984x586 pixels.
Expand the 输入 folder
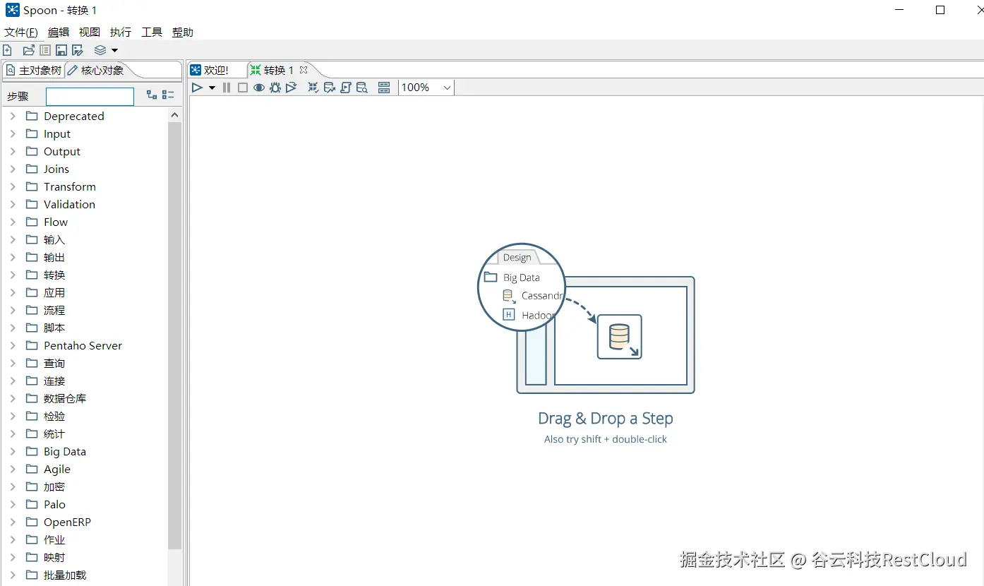13,239
